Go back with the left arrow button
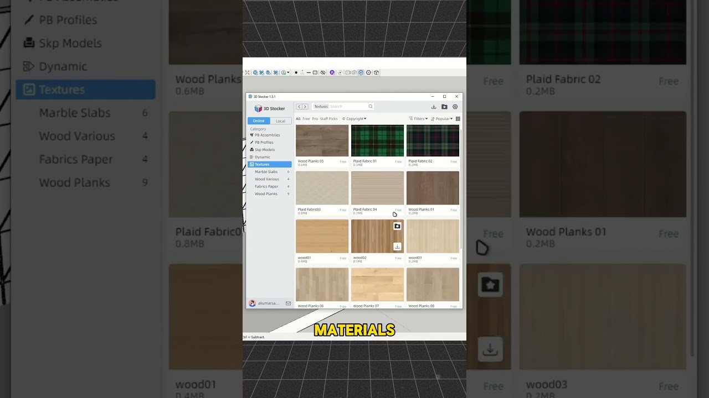 (299, 107)
